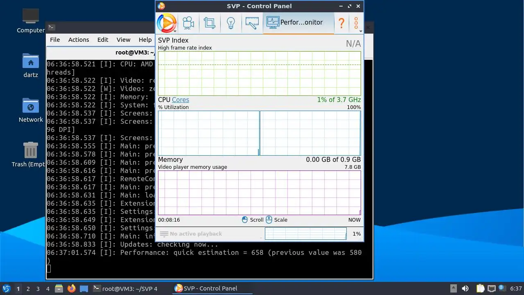Click the SVP main logo button

pos(167,23)
